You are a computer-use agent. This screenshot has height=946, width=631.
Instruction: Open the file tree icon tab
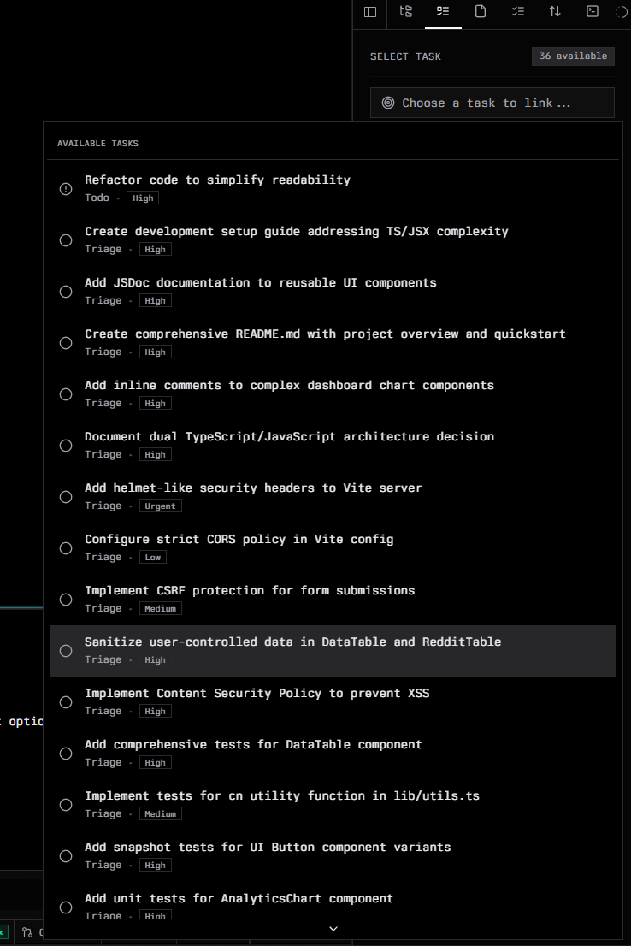[x=406, y=11]
